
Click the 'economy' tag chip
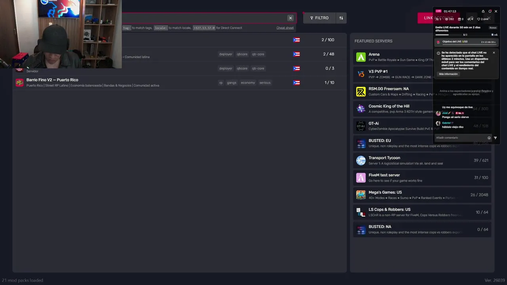coord(248,83)
